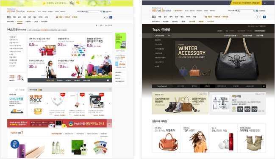Click the minus icon beside Facebook, left page

[x=108, y=17]
